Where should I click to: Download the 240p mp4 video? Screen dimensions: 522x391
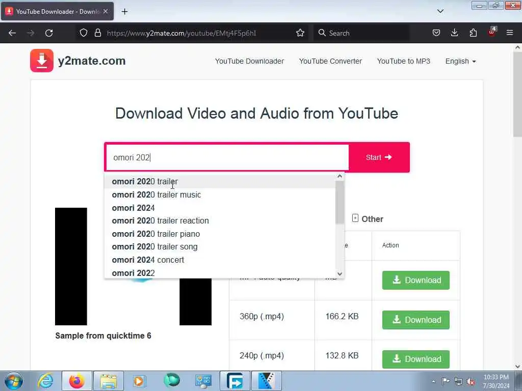point(416,359)
